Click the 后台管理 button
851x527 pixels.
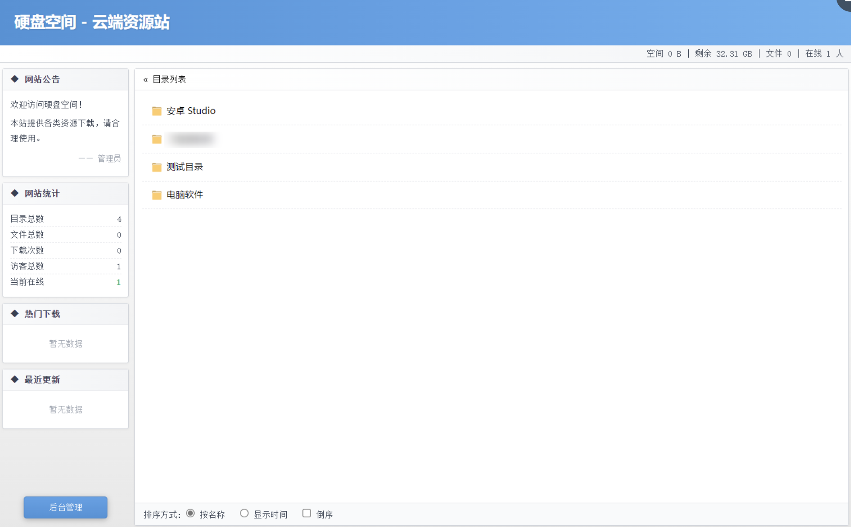pyautogui.click(x=65, y=507)
